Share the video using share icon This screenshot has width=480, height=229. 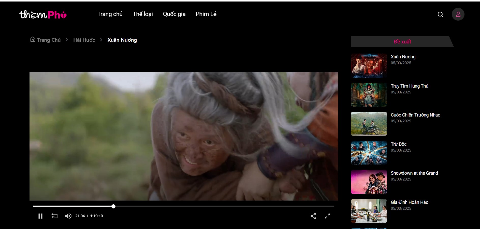(x=313, y=216)
